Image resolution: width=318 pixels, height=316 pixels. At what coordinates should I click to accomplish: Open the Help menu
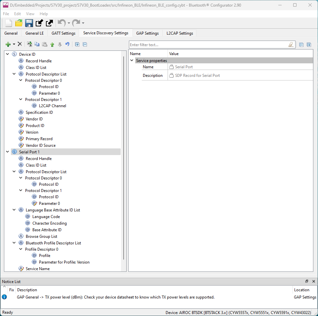[44, 14]
